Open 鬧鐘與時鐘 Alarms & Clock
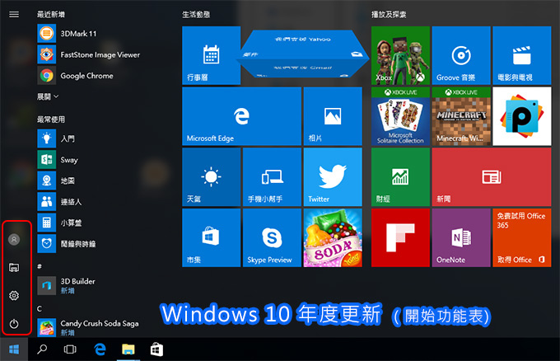 click(67, 244)
